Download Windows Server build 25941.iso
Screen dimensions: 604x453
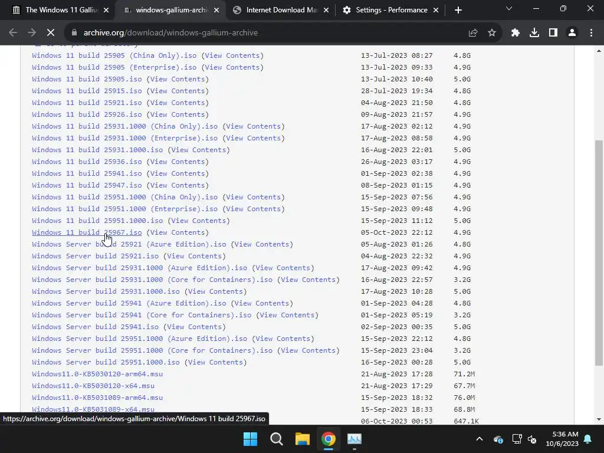click(95, 327)
